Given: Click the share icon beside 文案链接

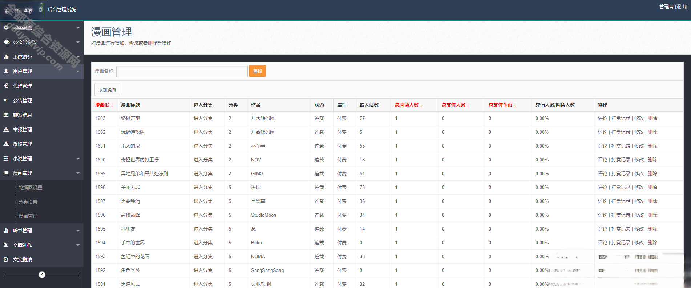Looking at the screenshot, I should [x=6, y=260].
